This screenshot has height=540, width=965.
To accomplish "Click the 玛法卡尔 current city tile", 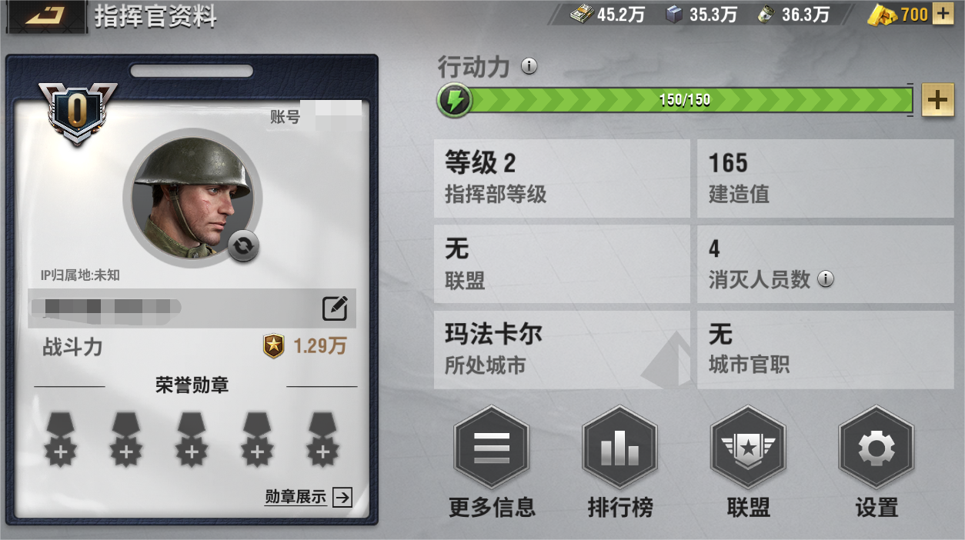I will pyautogui.click(x=562, y=348).
